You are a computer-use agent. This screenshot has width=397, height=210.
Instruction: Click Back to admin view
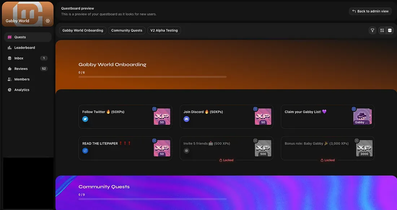(370, 11)
